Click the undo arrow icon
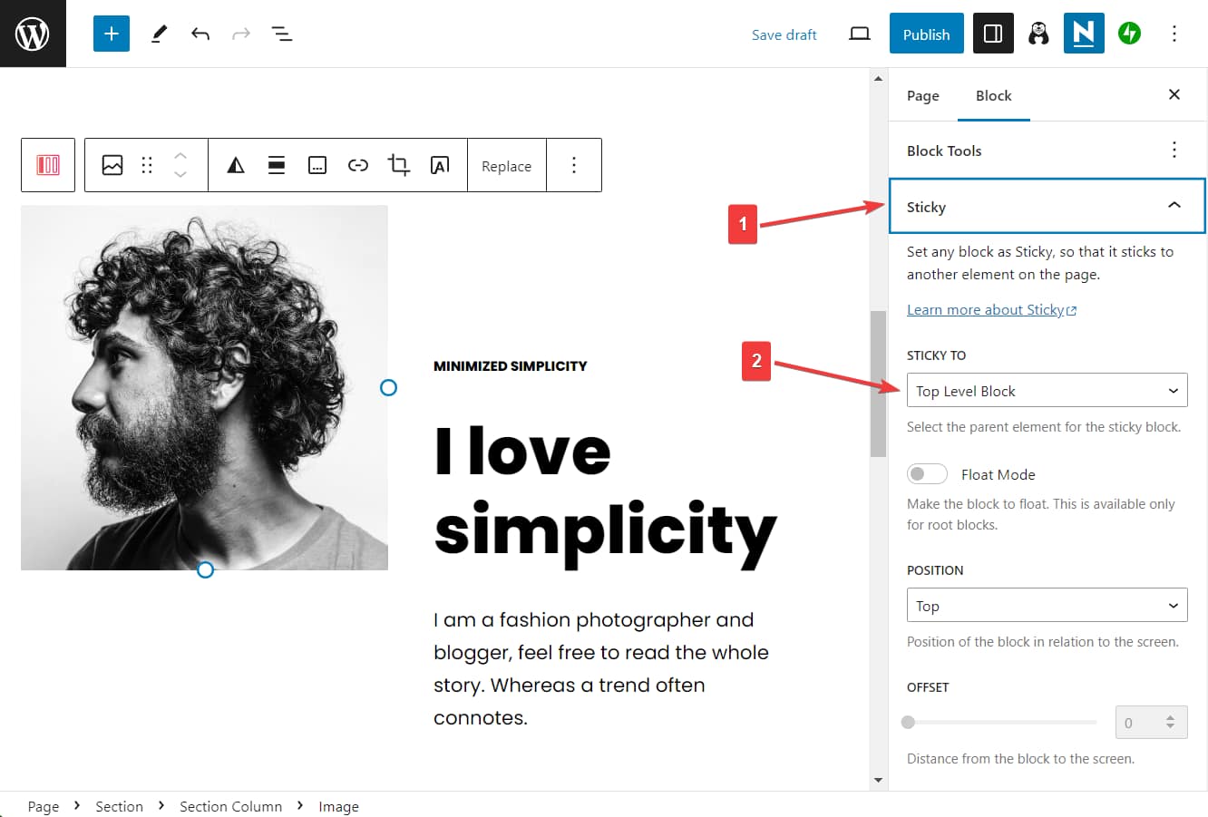The image size is (1208, 817). [200, 34]
